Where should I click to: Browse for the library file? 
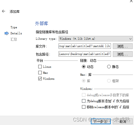(x=123, y=46)
